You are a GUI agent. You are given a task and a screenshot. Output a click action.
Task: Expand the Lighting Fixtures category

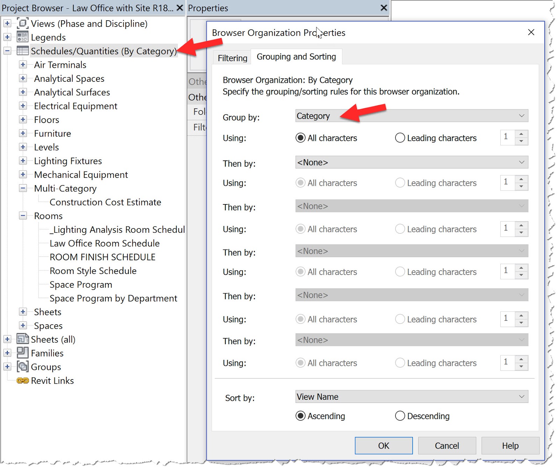tap(23, 161)
